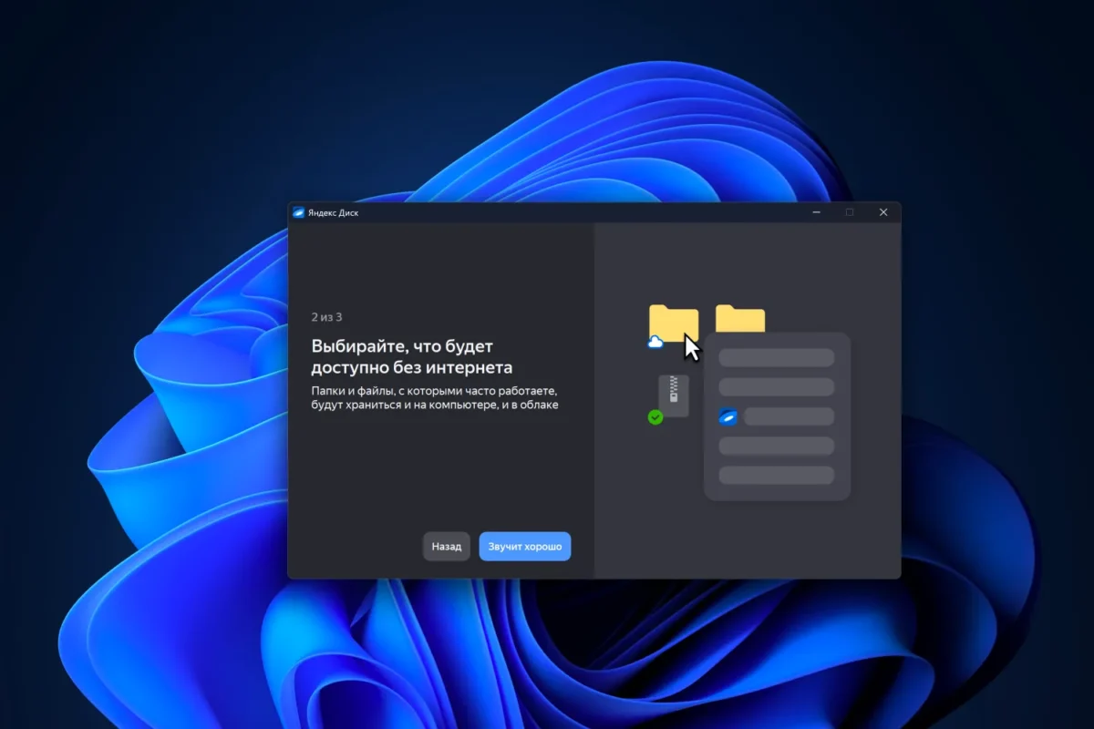Select the fourth placeholder row in illustrated menu
Screen dimensions: 1094x729
point(777,446)
